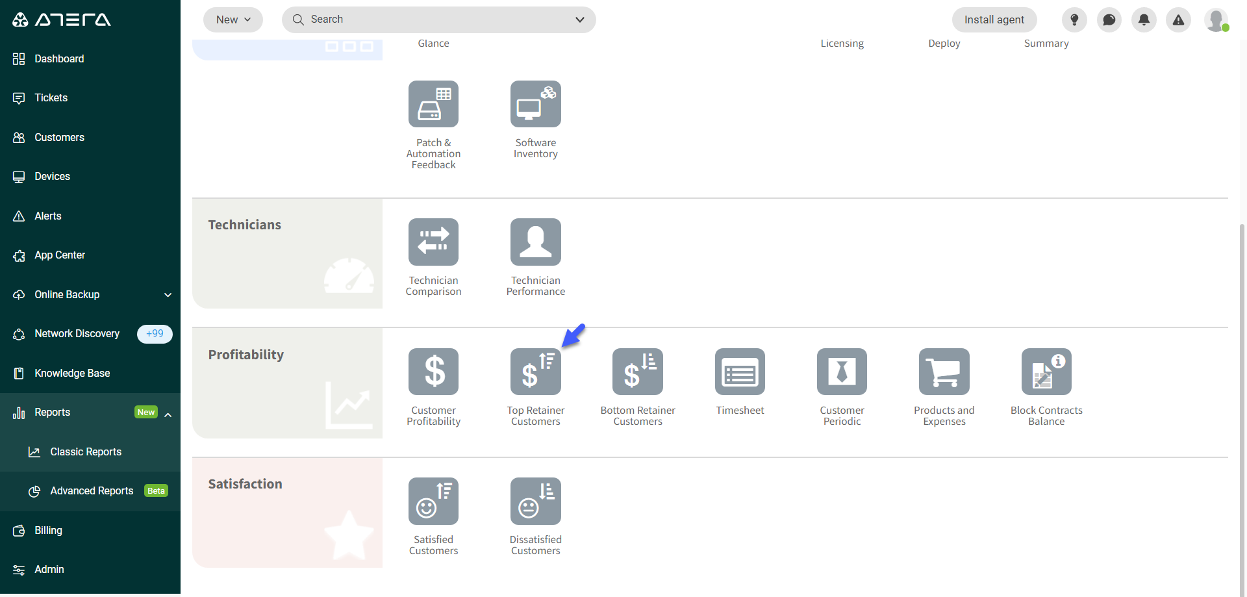
Task: Click the "Satisfaction" section heading
Action: 246,484
